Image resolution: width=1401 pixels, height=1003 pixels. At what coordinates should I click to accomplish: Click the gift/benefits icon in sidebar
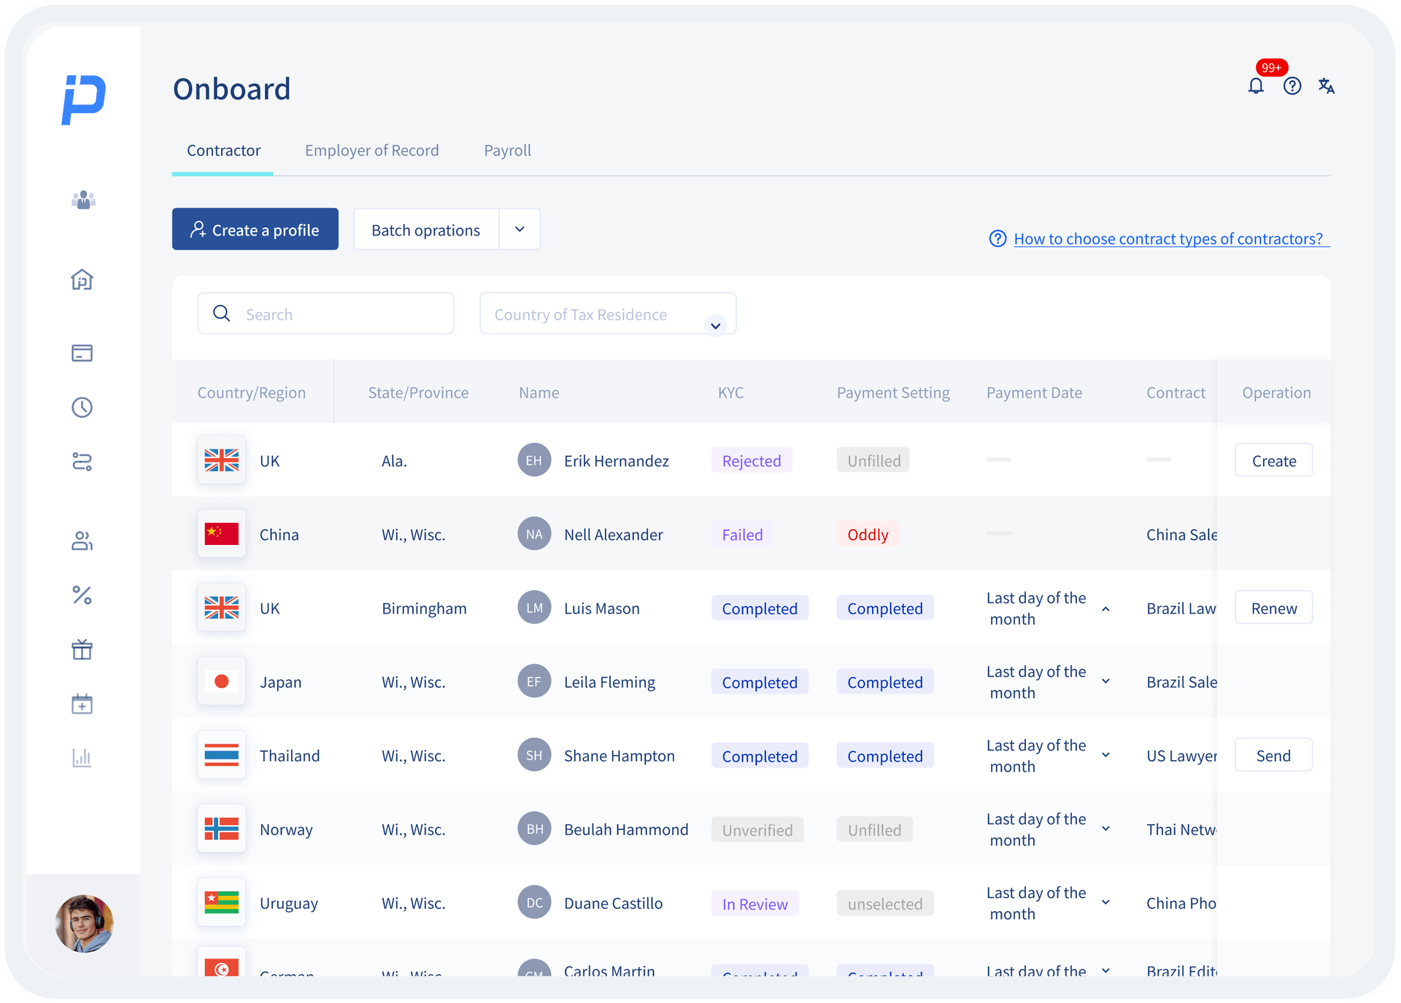click(x=82, y=650)
